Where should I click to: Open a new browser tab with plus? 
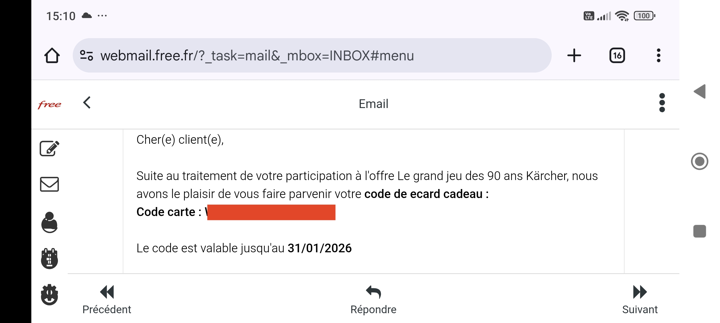pyautogui.click(x=574, y=55)
